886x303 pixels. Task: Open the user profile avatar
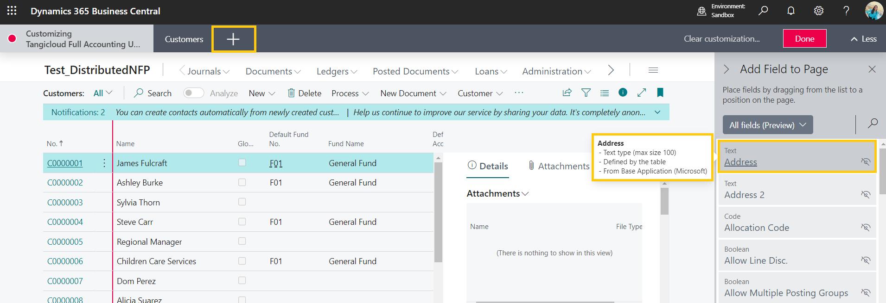pyautogui.click(x=874, y=11)
